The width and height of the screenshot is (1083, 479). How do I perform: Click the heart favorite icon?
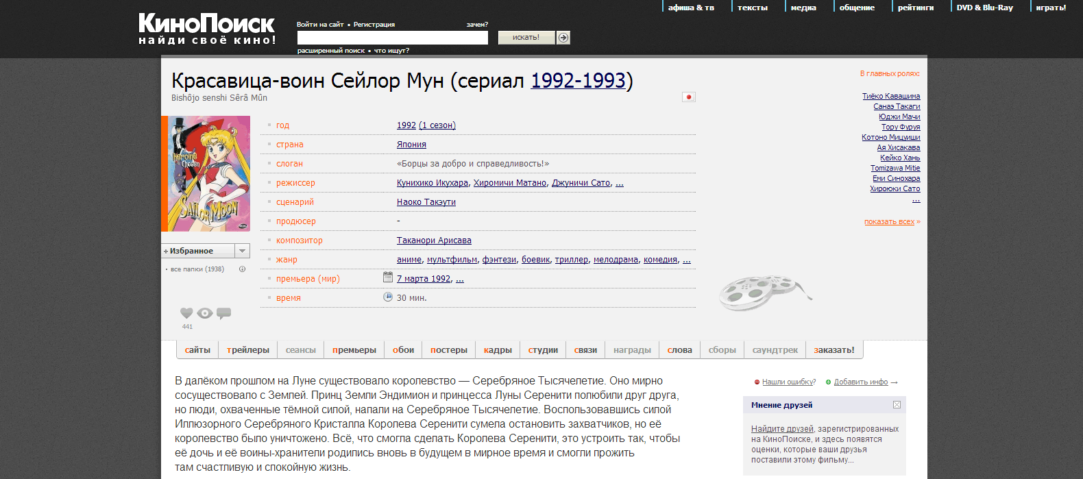pos(186,313)
